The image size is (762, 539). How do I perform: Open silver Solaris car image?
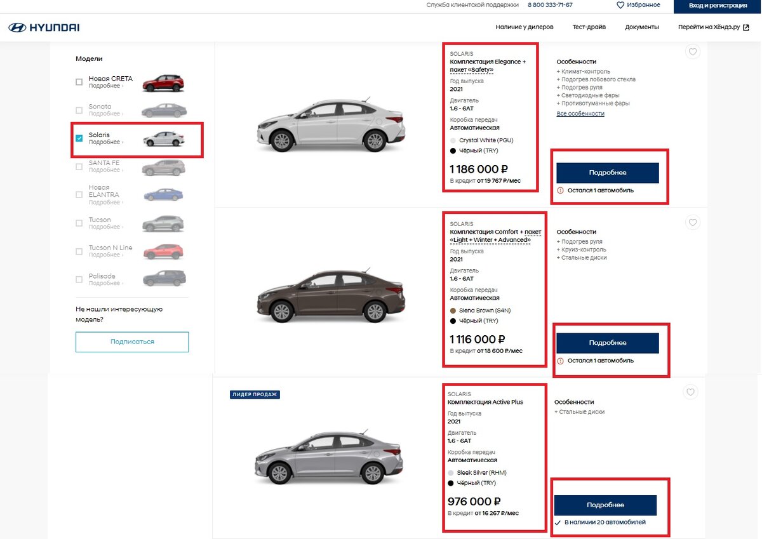[328, 457]
